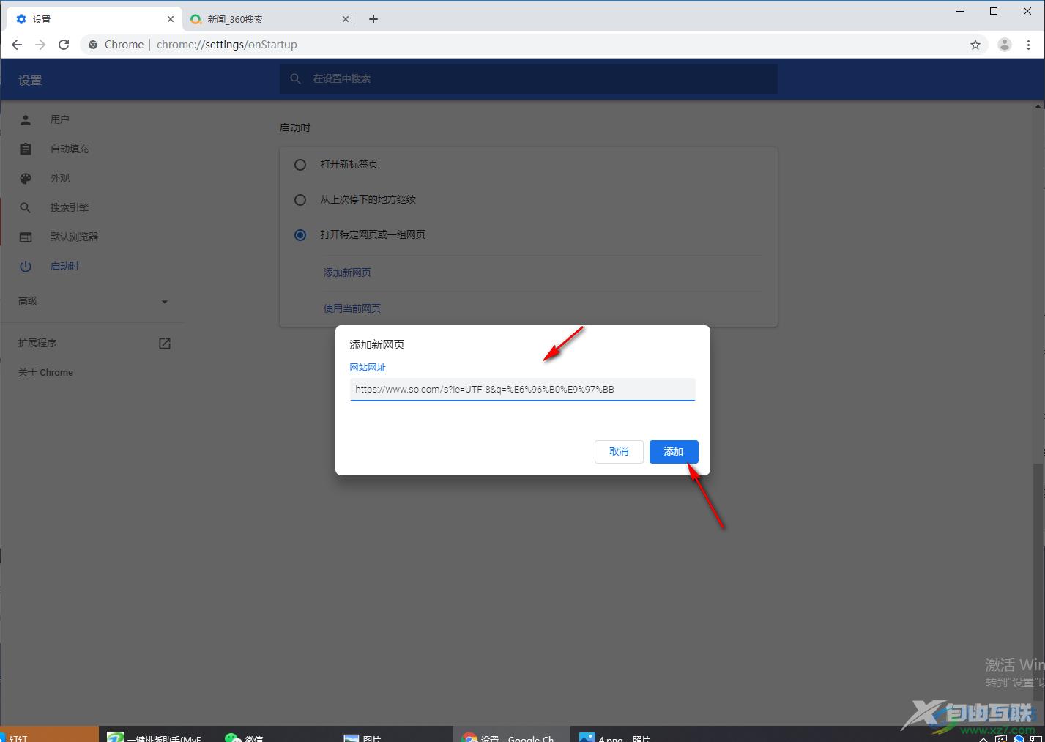Expand the 高级 section arrow
Screen dimensions: 1045x742
coord(164,301)
